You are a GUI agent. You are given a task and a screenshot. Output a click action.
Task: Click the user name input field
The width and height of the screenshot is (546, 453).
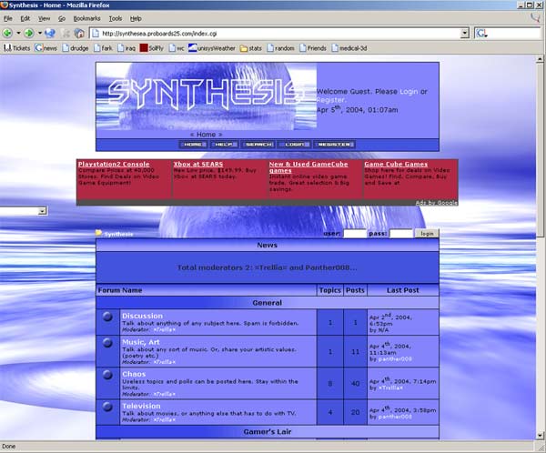coord(355,234)
